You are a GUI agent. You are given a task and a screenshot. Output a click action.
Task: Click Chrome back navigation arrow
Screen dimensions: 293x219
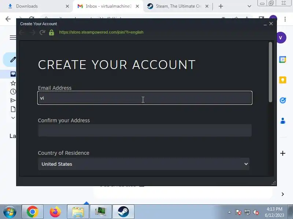[8, 19]
